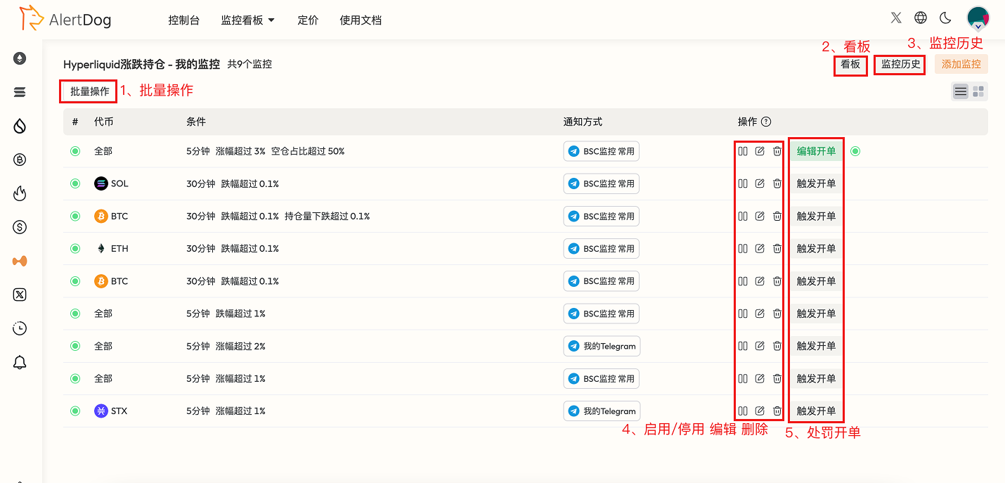Open the Sui water-drop sidebar icon

(20, 126)
